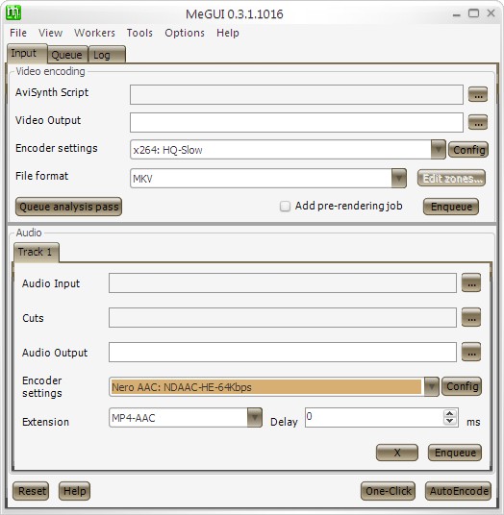Open the Workers menu
Viewport: 504px width, 515px height.
pos(94,33)
